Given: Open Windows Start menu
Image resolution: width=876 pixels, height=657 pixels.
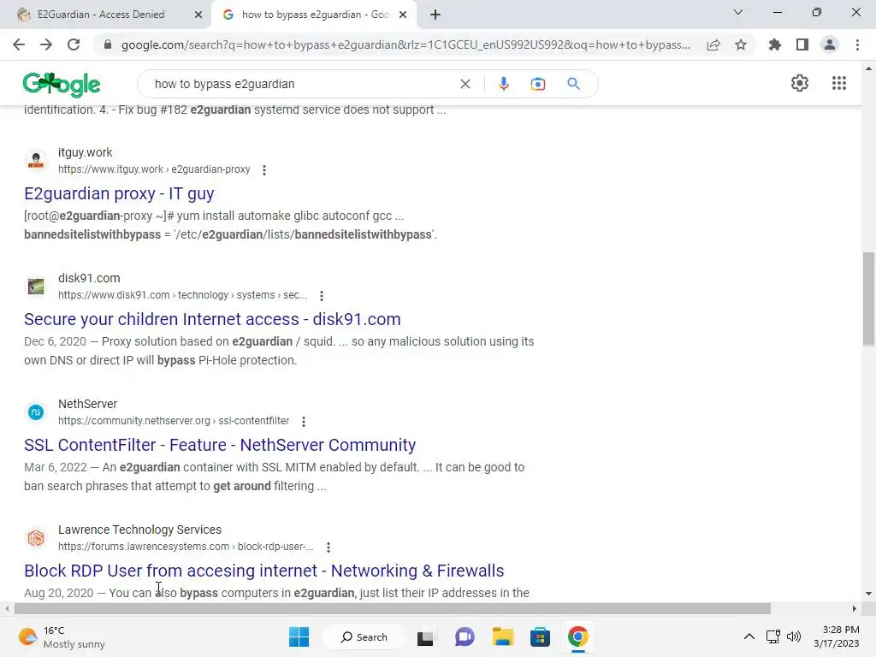Looking at the screenshot, I should [x=299, y=636].
